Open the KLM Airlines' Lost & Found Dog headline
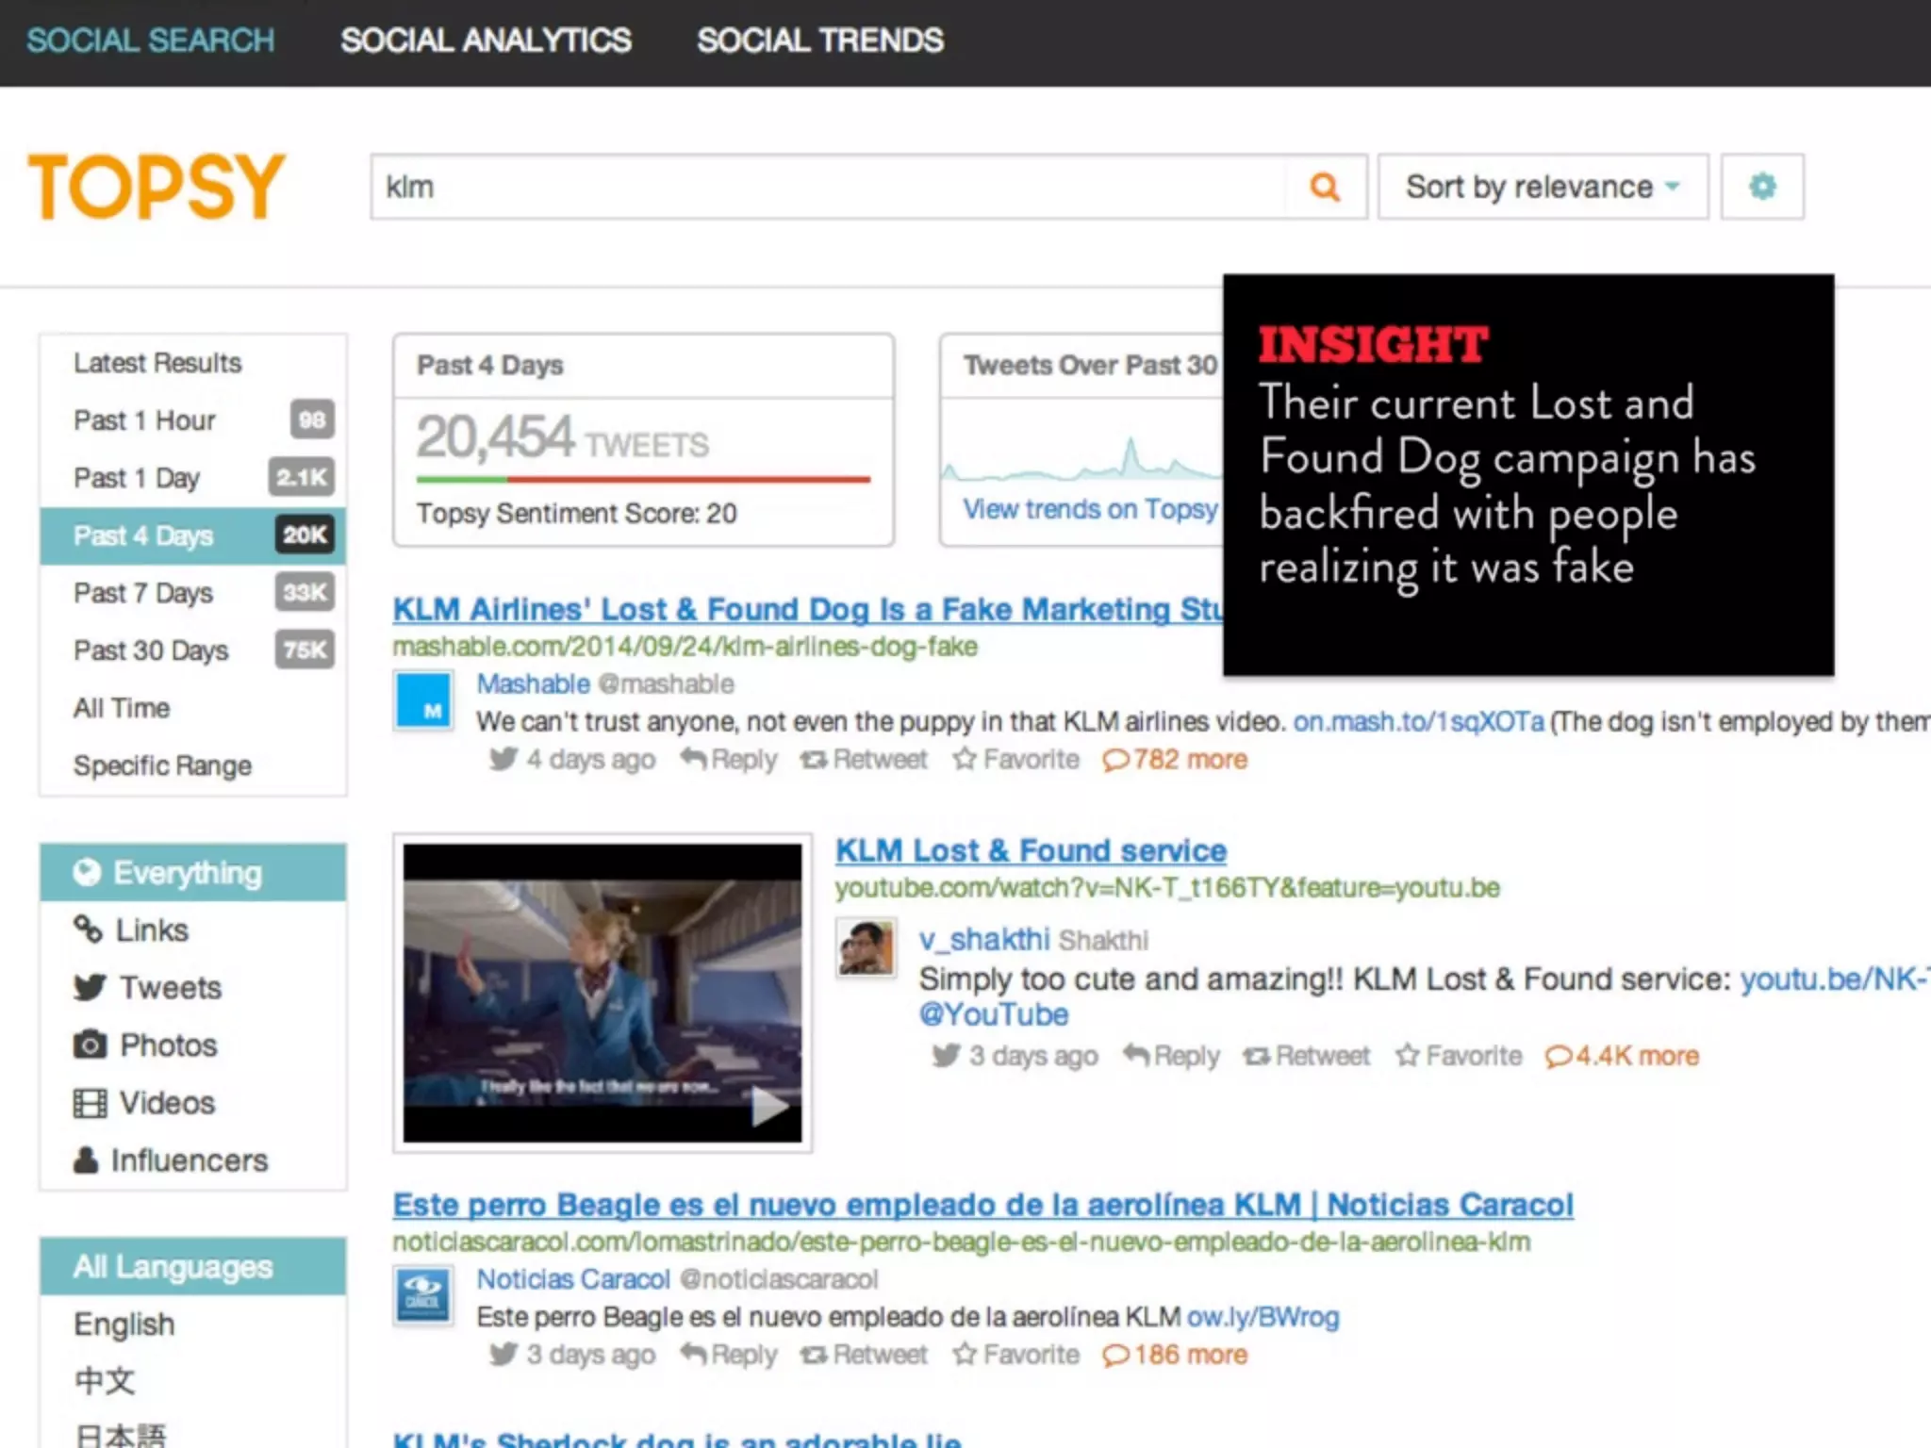1931x1448 pixels. click(x=808, y=610)
